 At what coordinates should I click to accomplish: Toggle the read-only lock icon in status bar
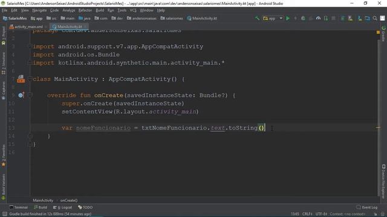coord(376,214)
